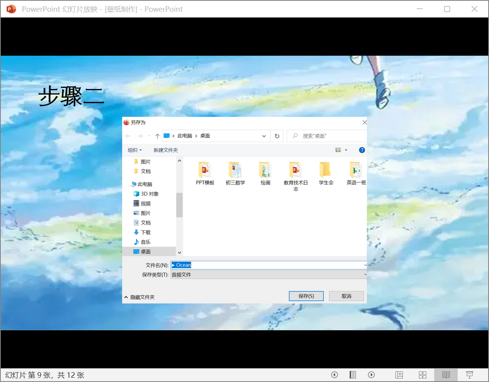This screenshot has width=489, height=382.
Task: Open view options dropdown arrow
Action: 346,150
